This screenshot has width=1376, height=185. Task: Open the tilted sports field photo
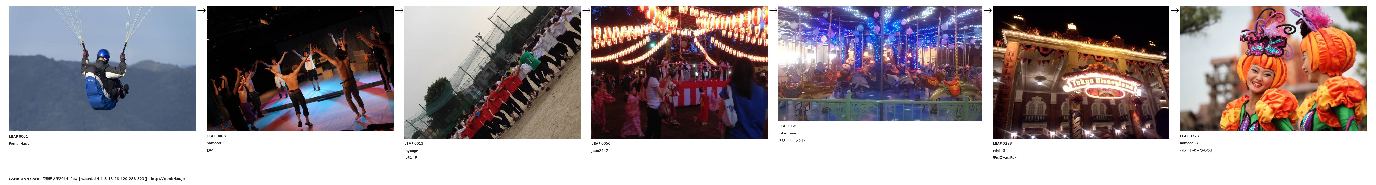click(493, 72)
